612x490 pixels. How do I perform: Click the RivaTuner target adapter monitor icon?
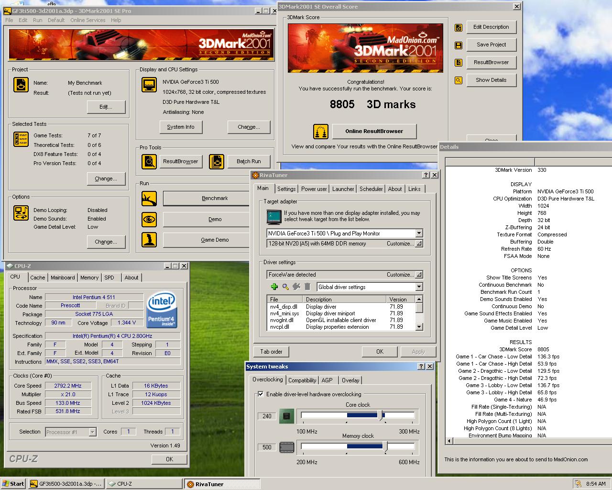click(274, 217)
